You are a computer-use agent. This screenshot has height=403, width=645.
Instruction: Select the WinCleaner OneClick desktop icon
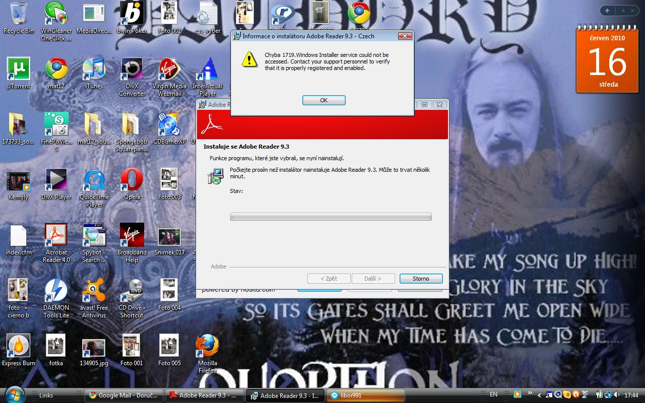56,22
